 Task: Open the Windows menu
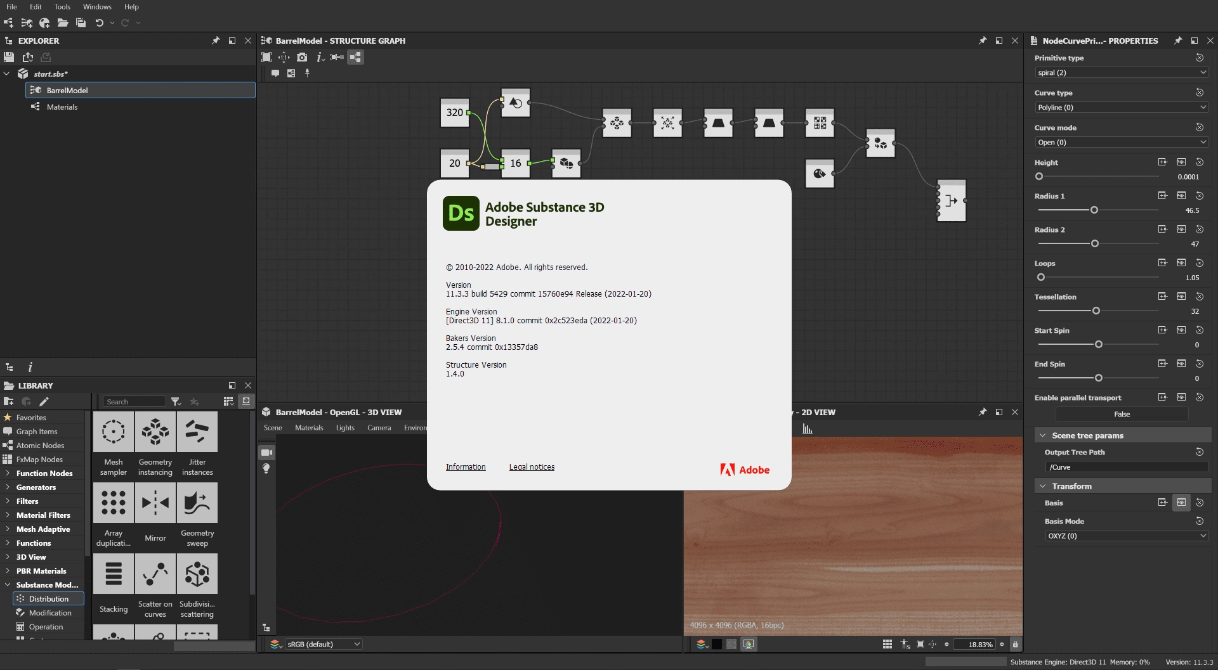coord(97,6)
